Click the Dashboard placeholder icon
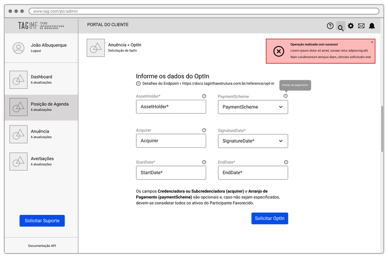The width and height of the screenshot is (388, 258). [x=18, y=80]
